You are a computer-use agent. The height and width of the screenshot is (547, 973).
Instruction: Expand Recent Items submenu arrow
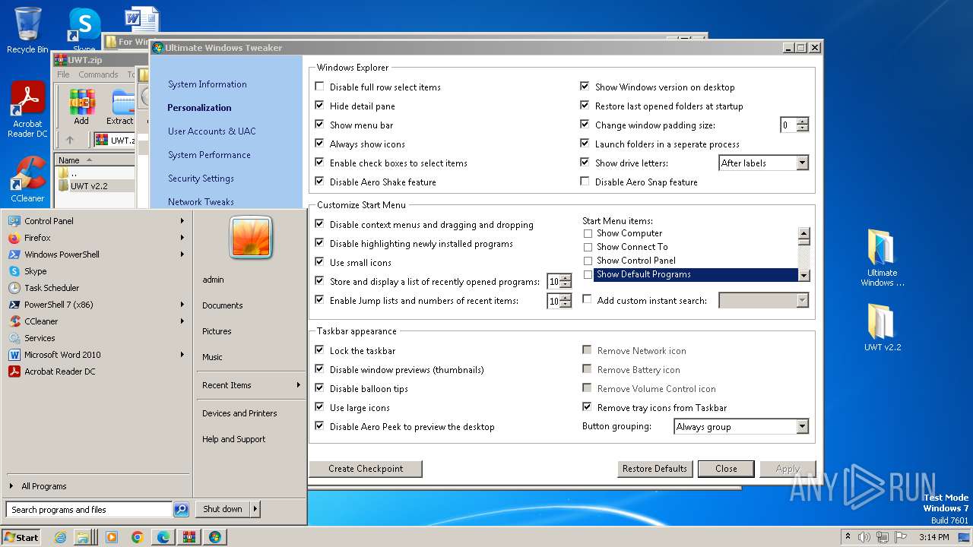pos(298,385)
